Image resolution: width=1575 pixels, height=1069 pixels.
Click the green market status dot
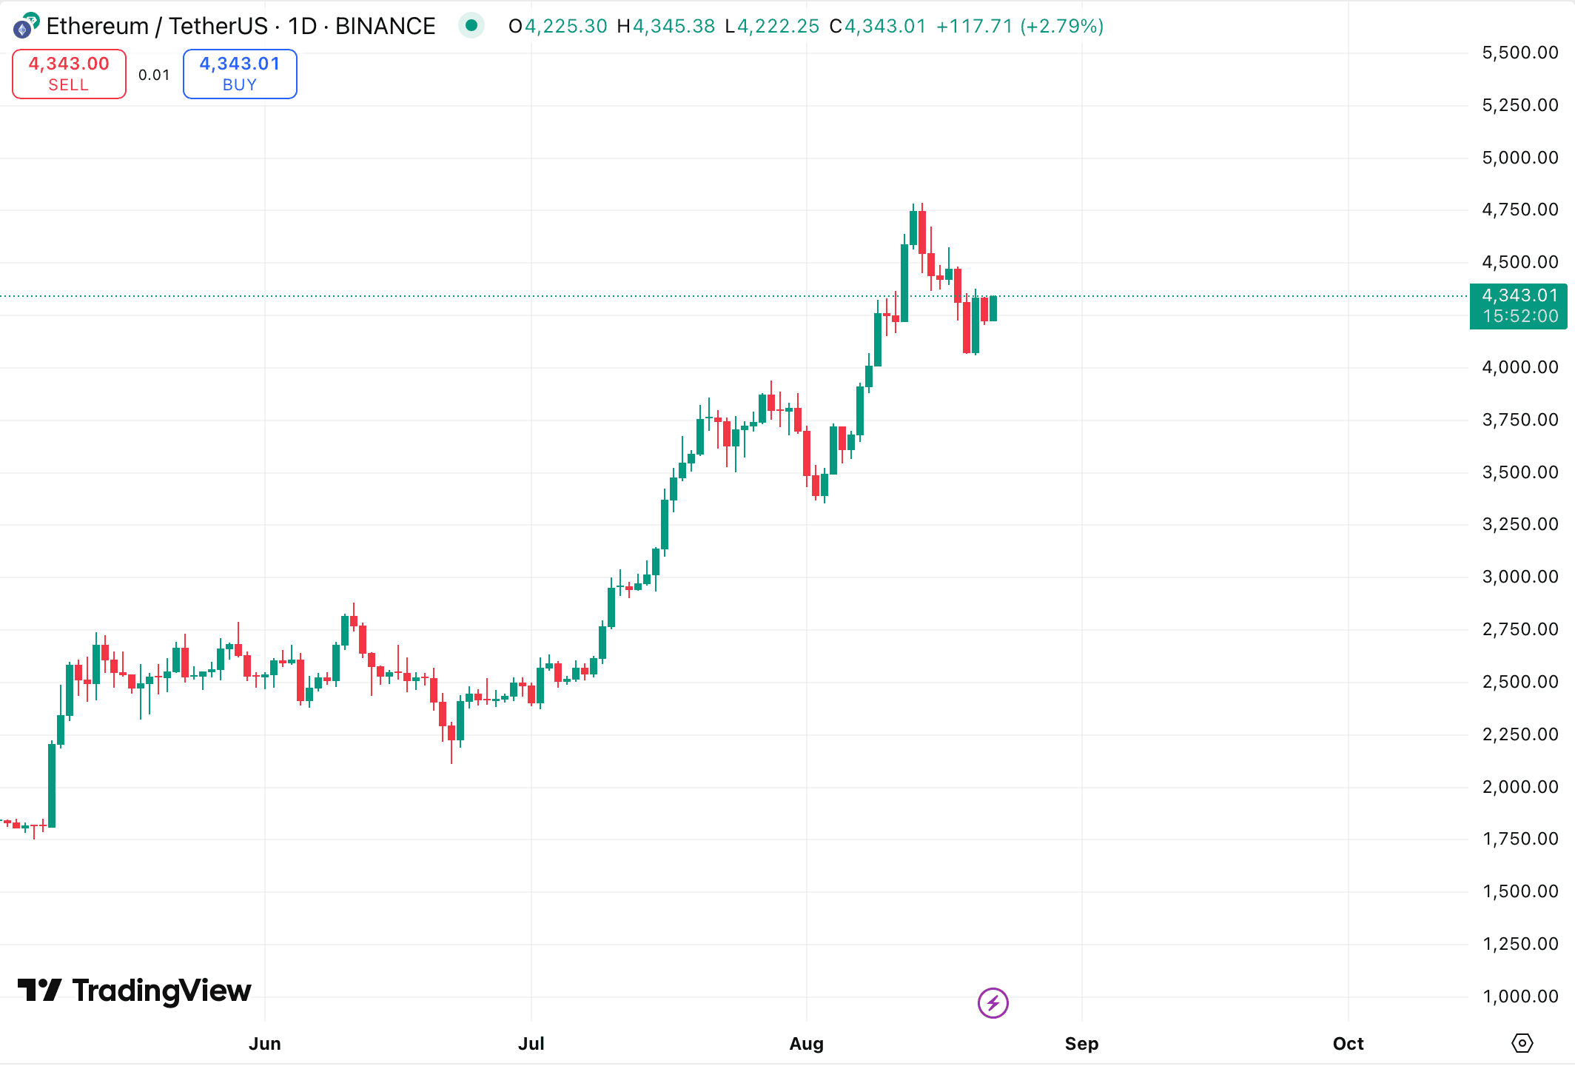(471, 26)
